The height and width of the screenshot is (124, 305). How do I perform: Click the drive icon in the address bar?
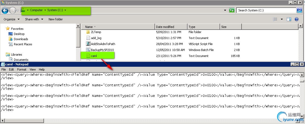23,10
